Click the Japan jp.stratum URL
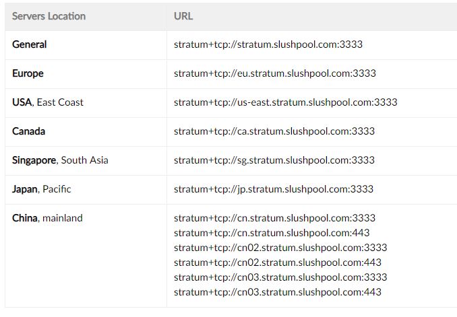This screenshot has width=457, height=317. (x=274, y=189)
